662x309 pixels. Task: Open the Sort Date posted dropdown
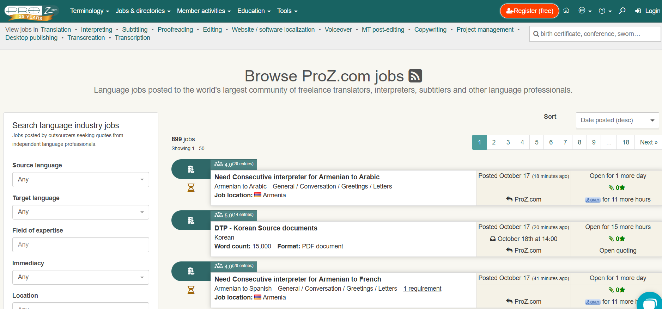(x=617, y=120)
